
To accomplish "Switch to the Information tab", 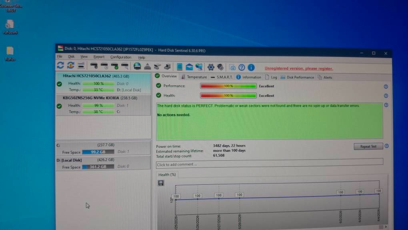I will pos(248,77).
